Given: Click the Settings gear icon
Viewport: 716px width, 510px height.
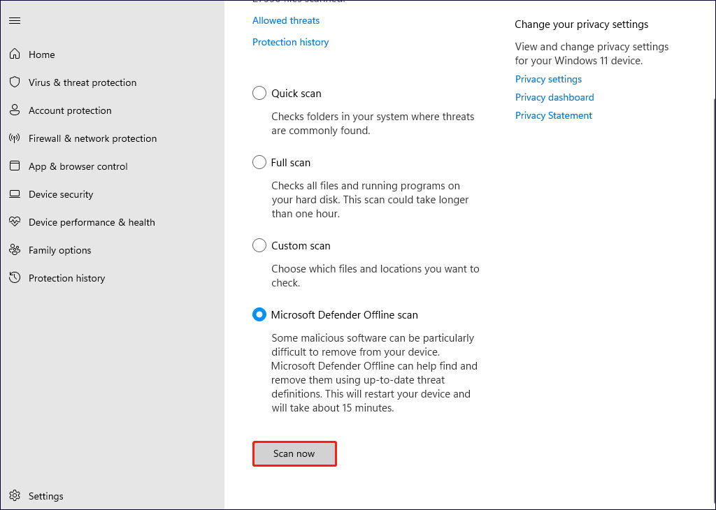Looking at the screenshot, I should [15, 496].
